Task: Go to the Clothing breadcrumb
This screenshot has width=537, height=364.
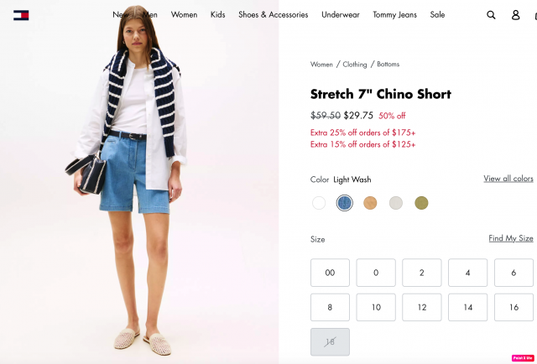Action: pos(355,65)
